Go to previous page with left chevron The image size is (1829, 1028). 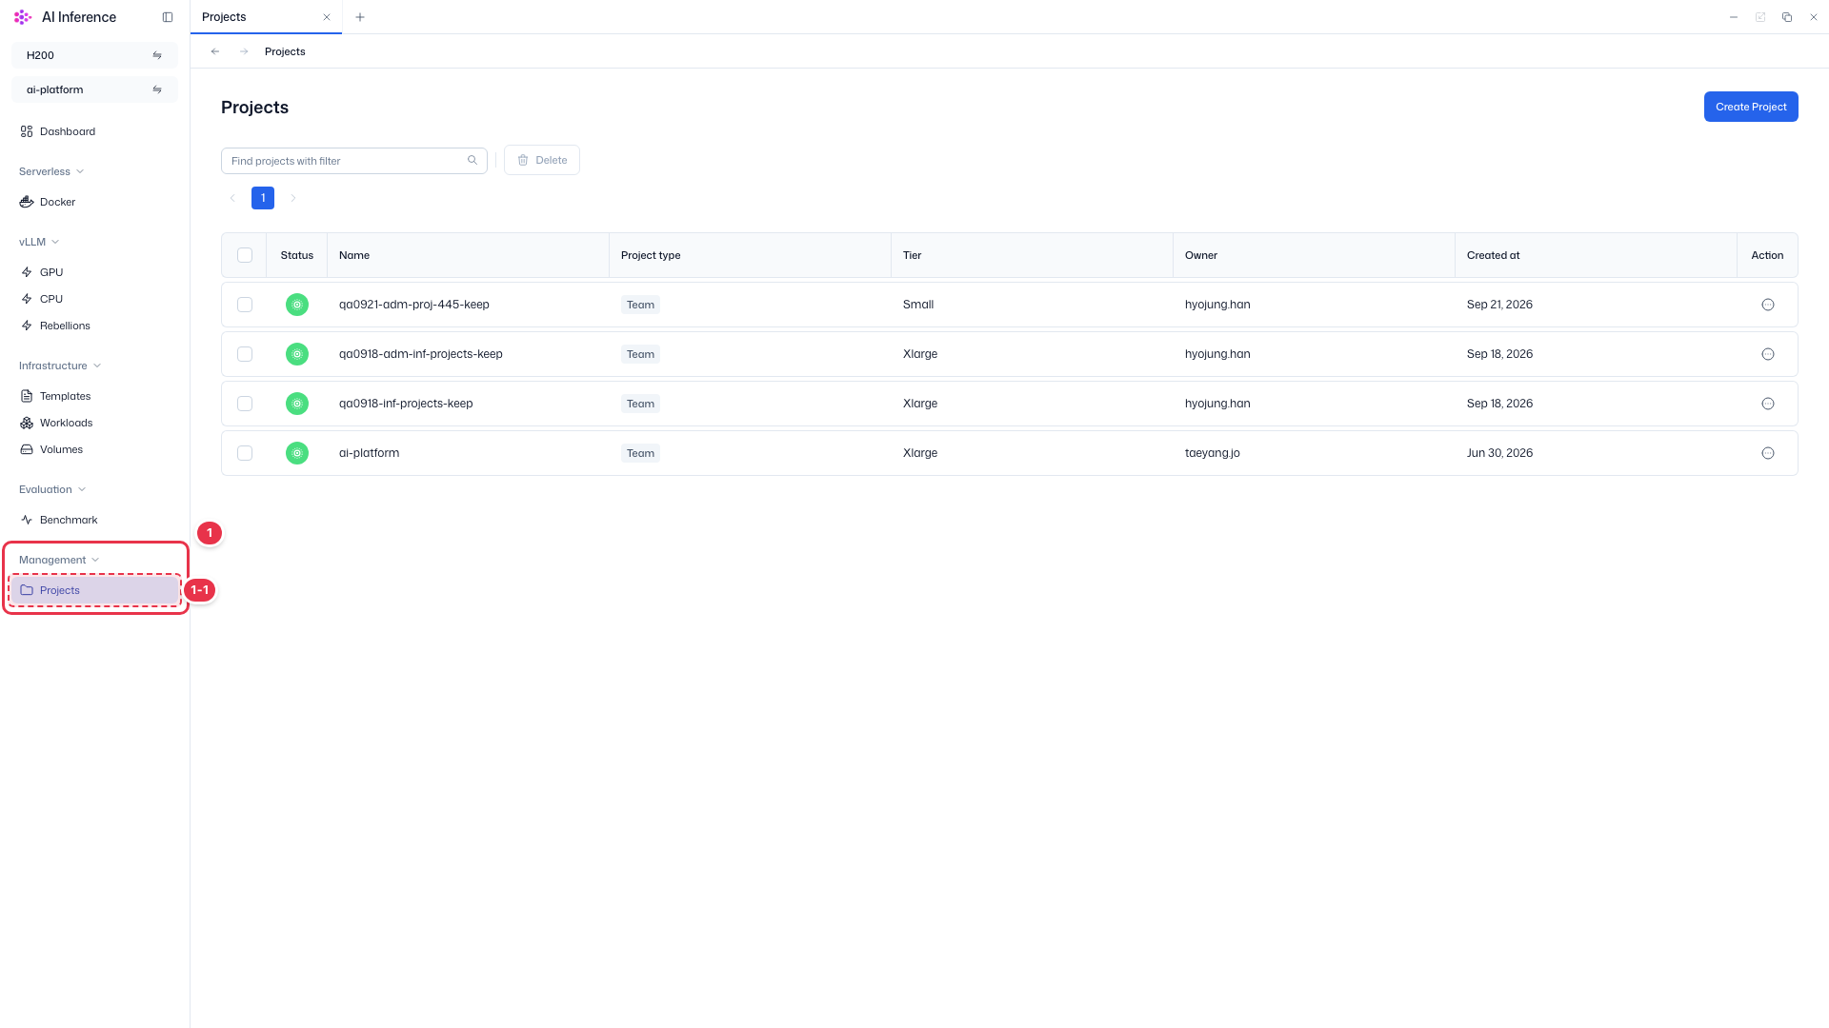[x=232, y=198]
